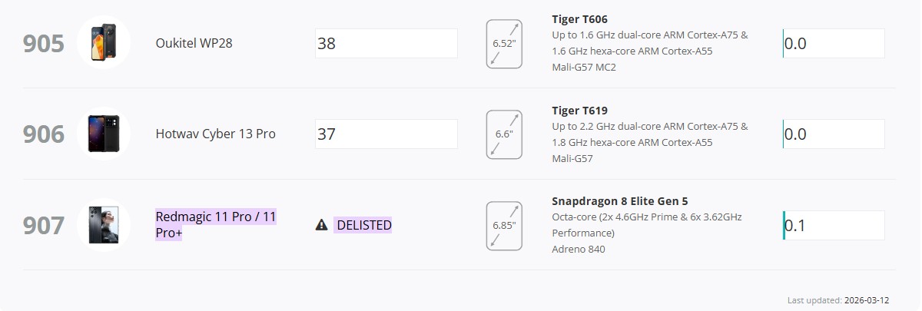Viewport: 922px width, 311px height.
Task: Click the Redmagic 0.1 value field
Action: coord(834,226)
